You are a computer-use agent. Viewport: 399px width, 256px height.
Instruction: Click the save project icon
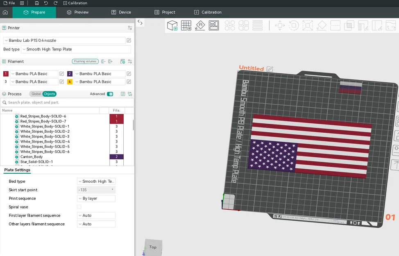point(37,3)
